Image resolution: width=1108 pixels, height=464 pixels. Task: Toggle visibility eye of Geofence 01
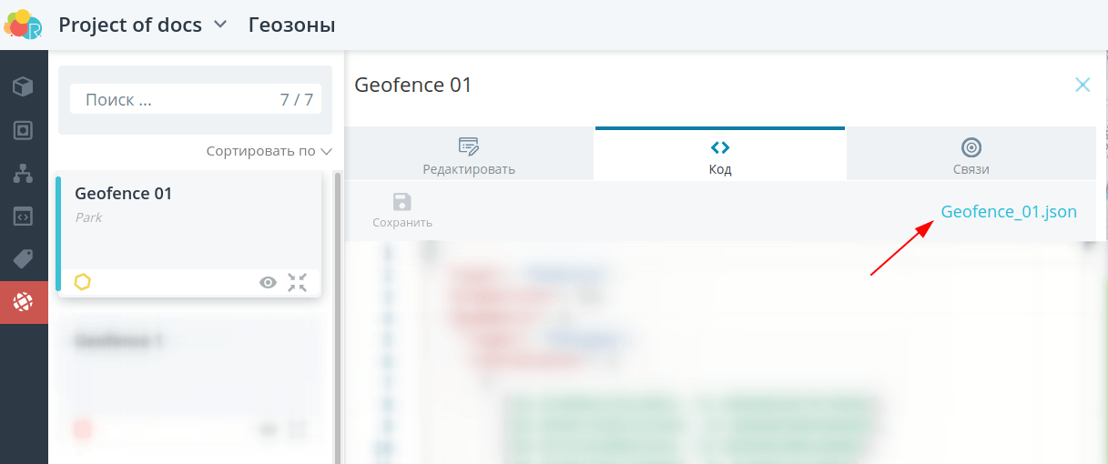click(x=268, y=283)
